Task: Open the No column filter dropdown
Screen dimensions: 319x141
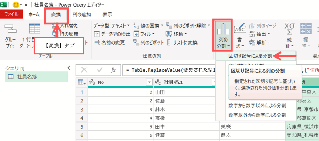Action: 148,82
